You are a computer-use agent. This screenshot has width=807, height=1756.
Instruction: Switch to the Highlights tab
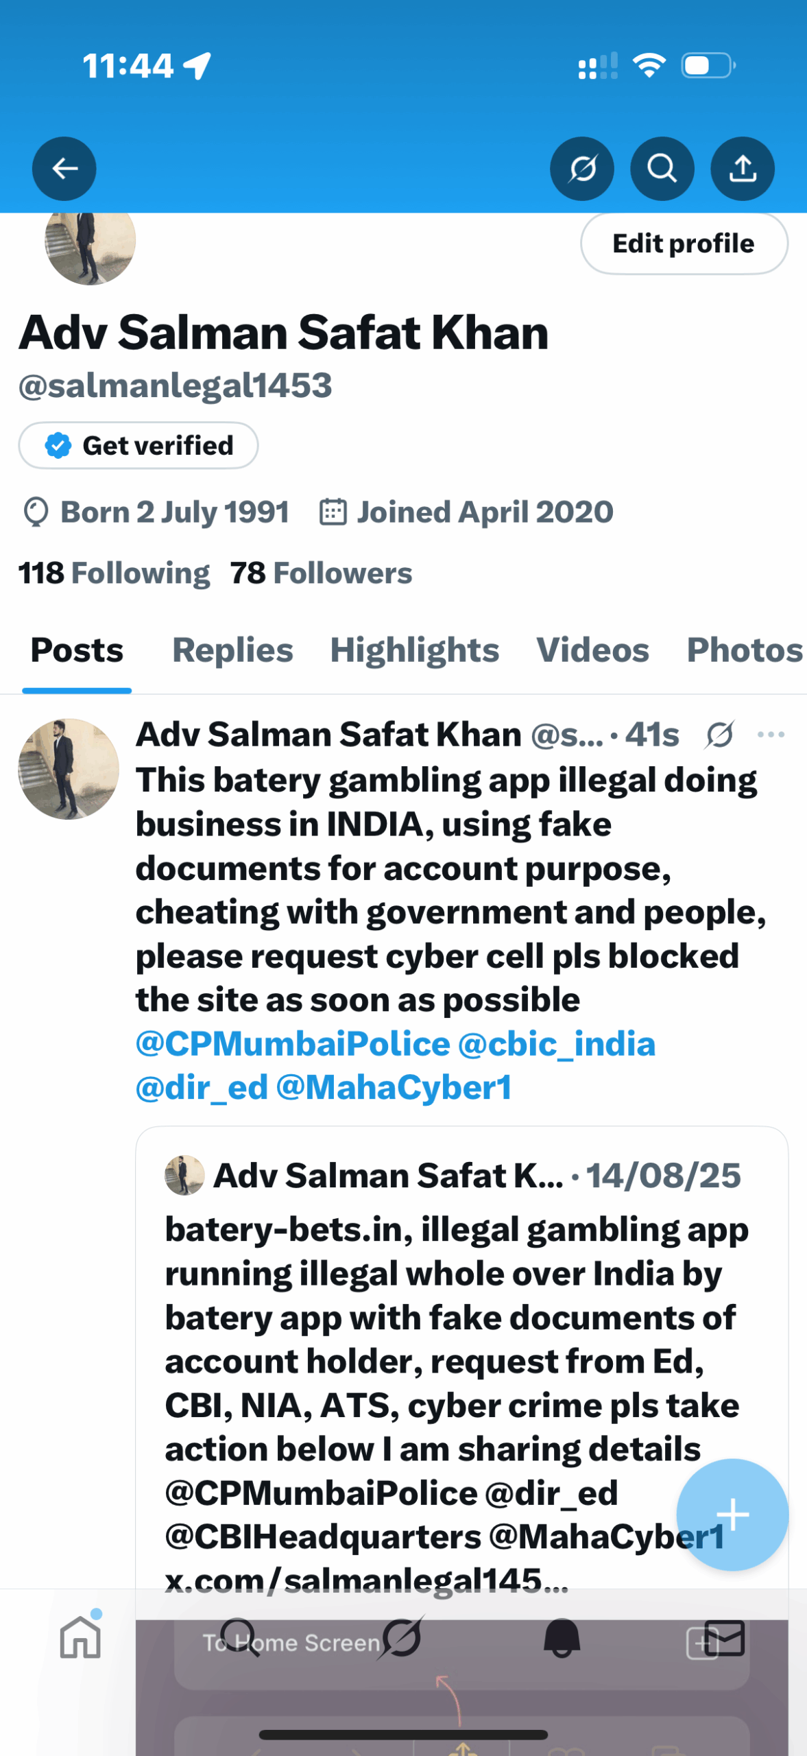pos(414,650)
